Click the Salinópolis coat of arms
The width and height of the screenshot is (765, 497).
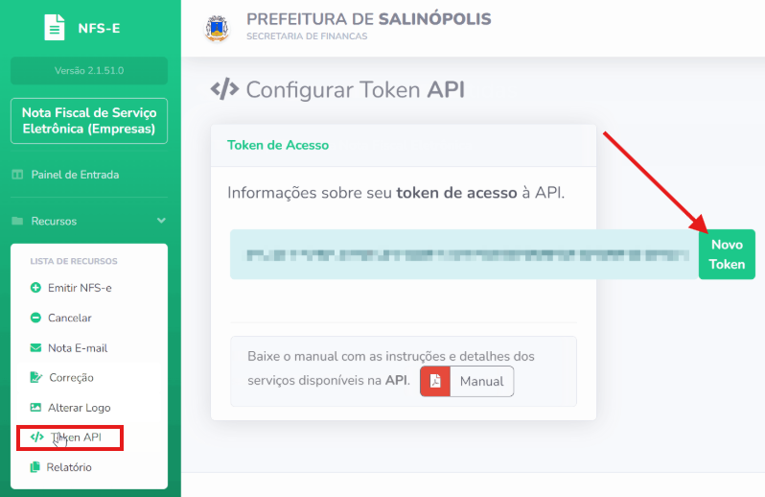pyautogui.click(x=217, y=29)
